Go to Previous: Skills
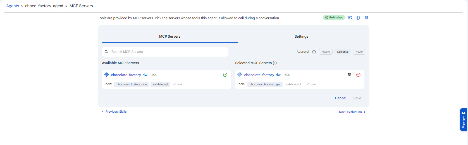Viewport: 468px width, 145px height. [114, 112]
